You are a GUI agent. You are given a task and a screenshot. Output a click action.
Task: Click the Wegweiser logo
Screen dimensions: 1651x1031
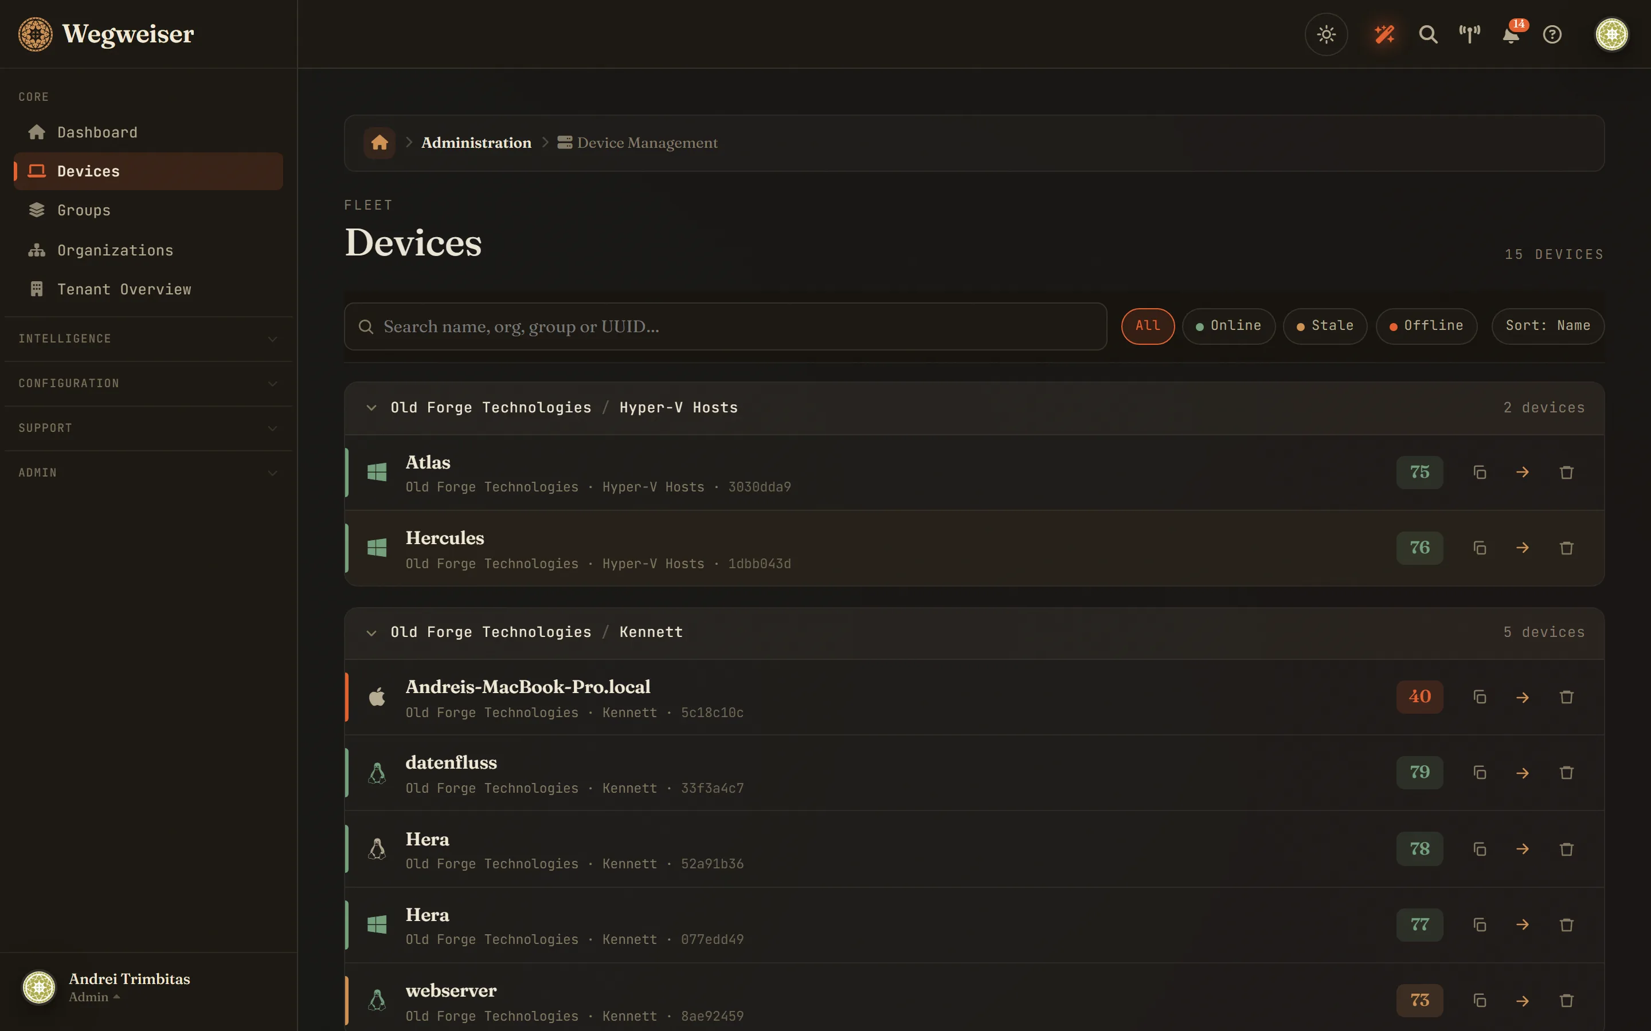click(107, 34)
